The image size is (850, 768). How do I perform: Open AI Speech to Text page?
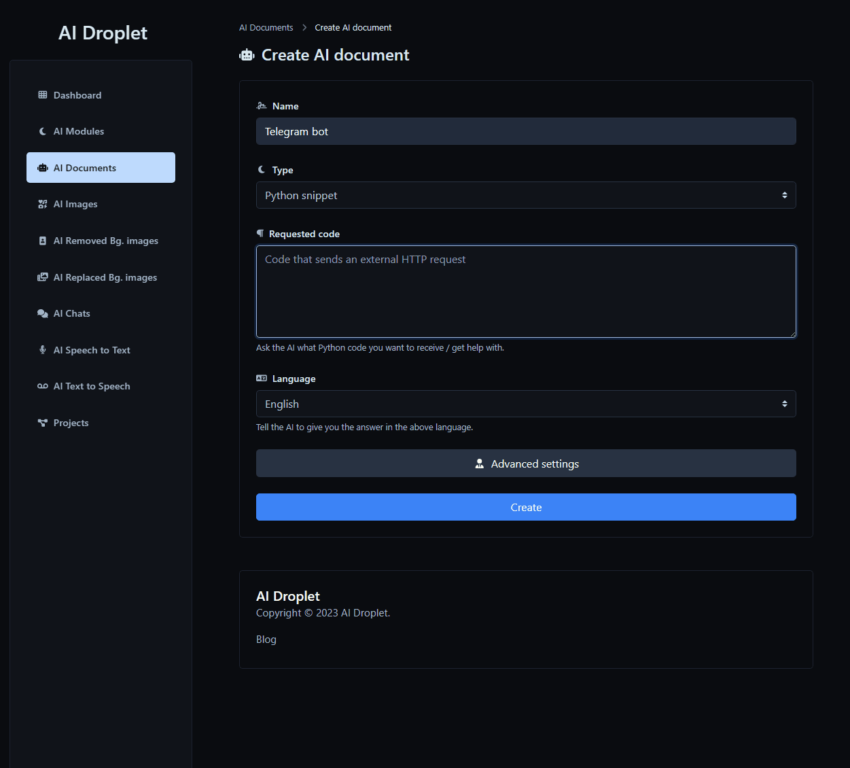pos(101,350)
